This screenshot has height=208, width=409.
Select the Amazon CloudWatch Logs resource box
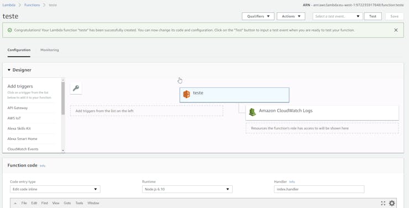(x=322, y=112)
